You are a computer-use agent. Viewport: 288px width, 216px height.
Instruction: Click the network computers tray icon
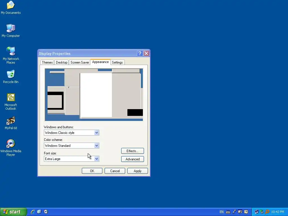pos(256,212)
